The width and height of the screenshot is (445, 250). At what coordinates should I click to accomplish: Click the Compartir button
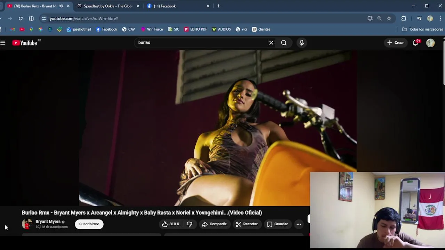215,224
